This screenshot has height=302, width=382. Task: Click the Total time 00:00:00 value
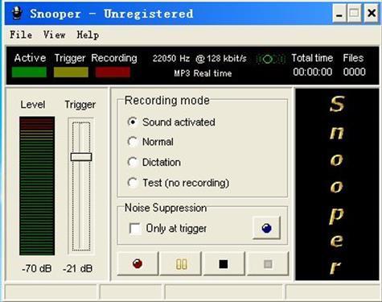(x=312, y=72)
